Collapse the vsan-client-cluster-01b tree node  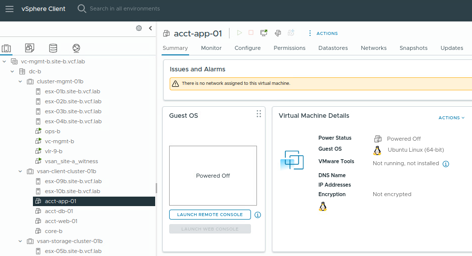point(20,171)
